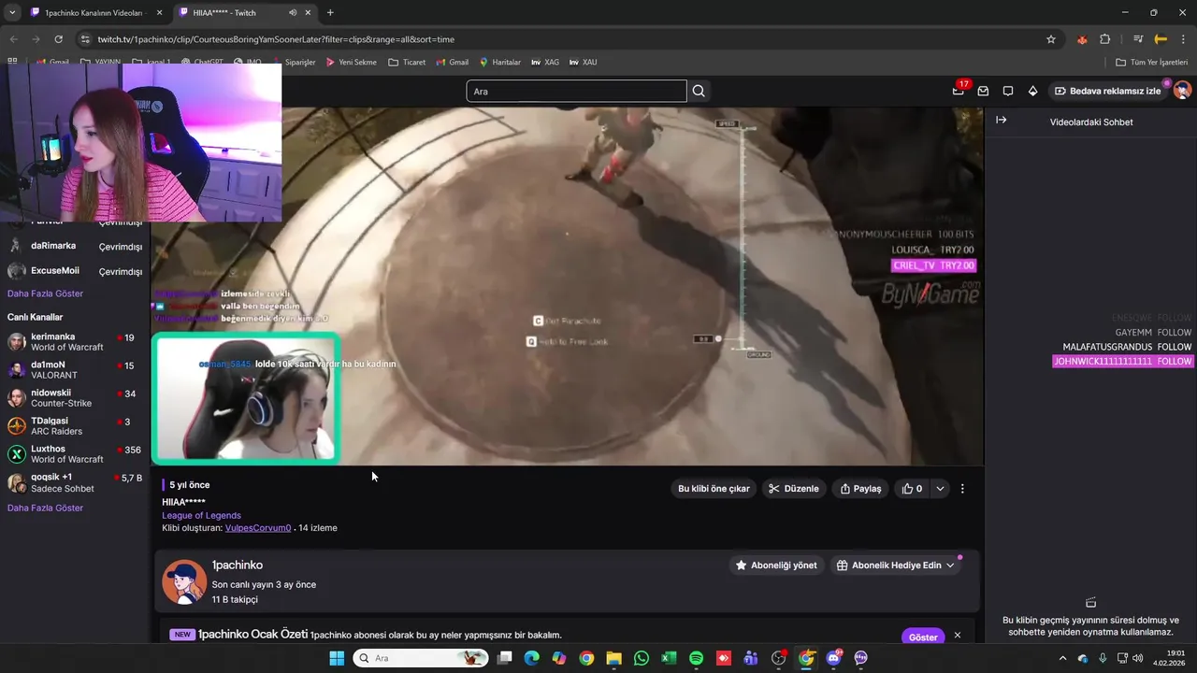Click the Düzenle edit clip button
The width and height of the screenshot is (1197, 673).
pos(793,489)
